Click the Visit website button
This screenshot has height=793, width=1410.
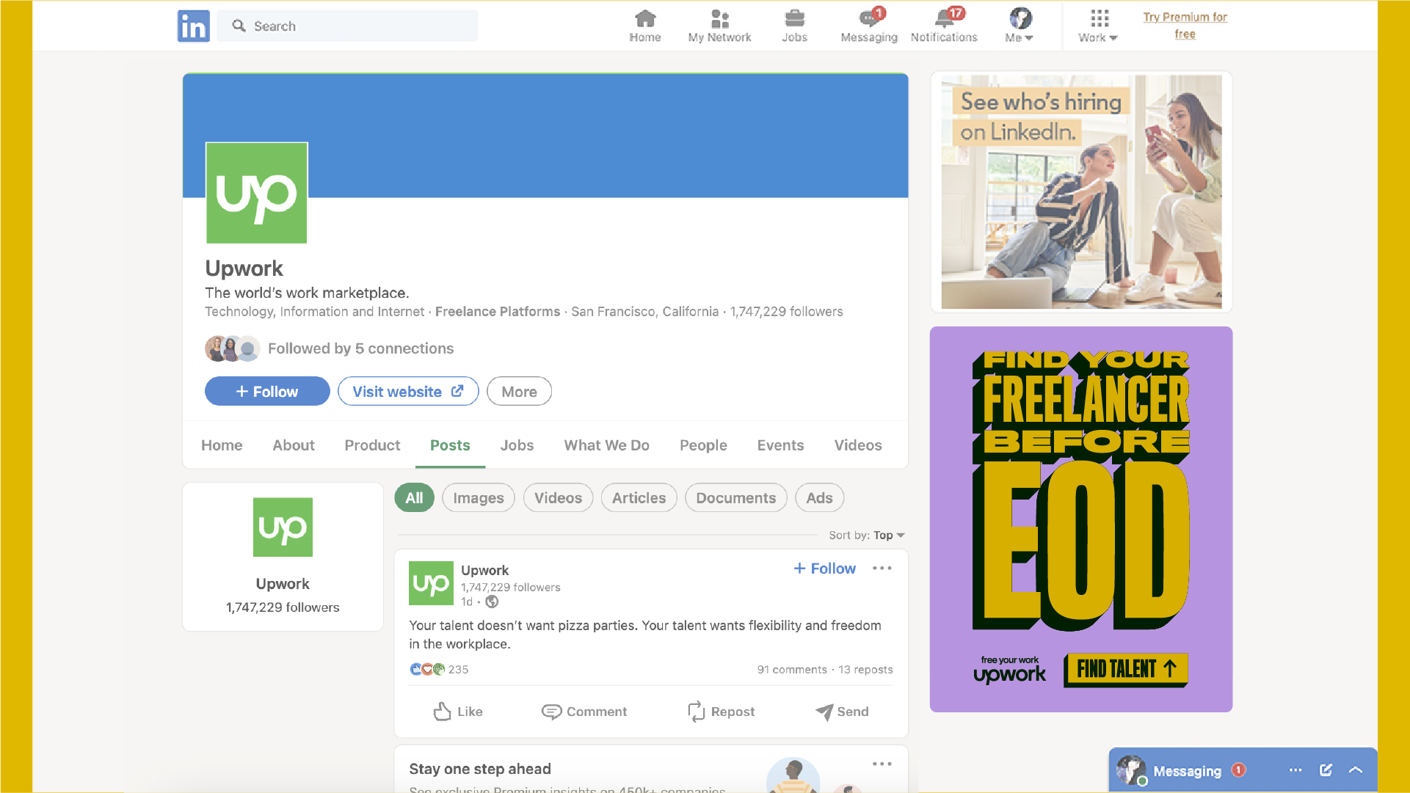[x=408, y=392]
